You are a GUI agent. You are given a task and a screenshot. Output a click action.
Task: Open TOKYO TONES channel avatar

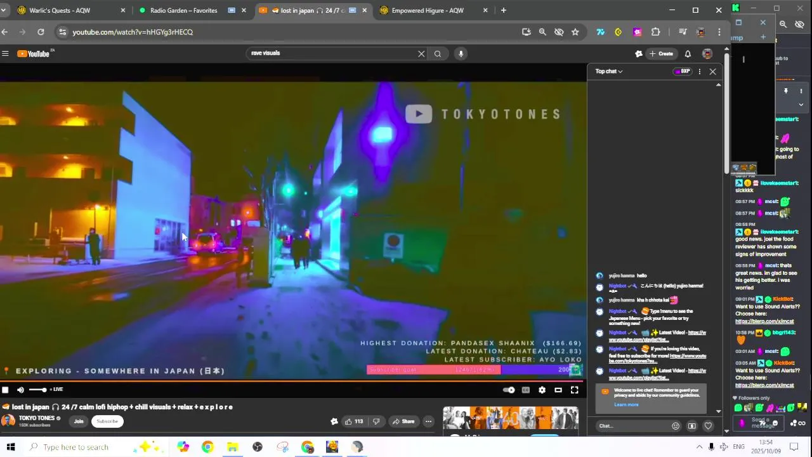click(8, 420)
